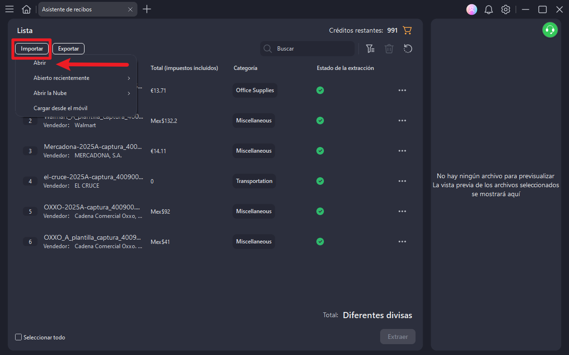569x355 pixels.
Task: Open the hamburger menu icon
Action: point(9,9)
